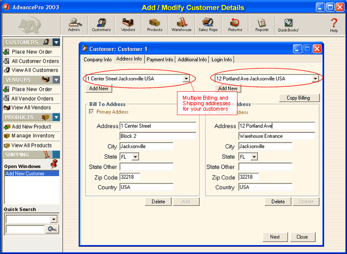Click the Bill To City field
347x254 pixels.
point(147,146)
